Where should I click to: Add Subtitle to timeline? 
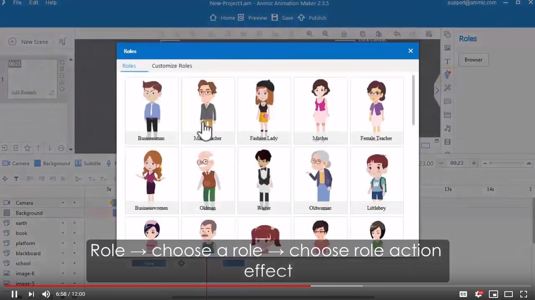(x=88, y=163)
